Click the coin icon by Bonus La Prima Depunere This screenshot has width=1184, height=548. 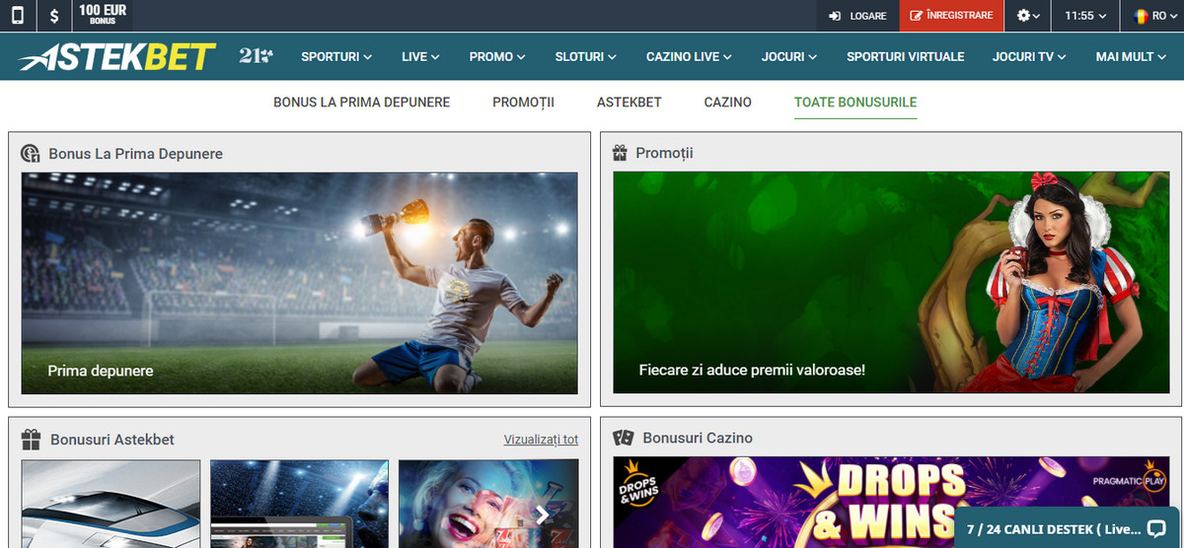[x=31, y=154]
